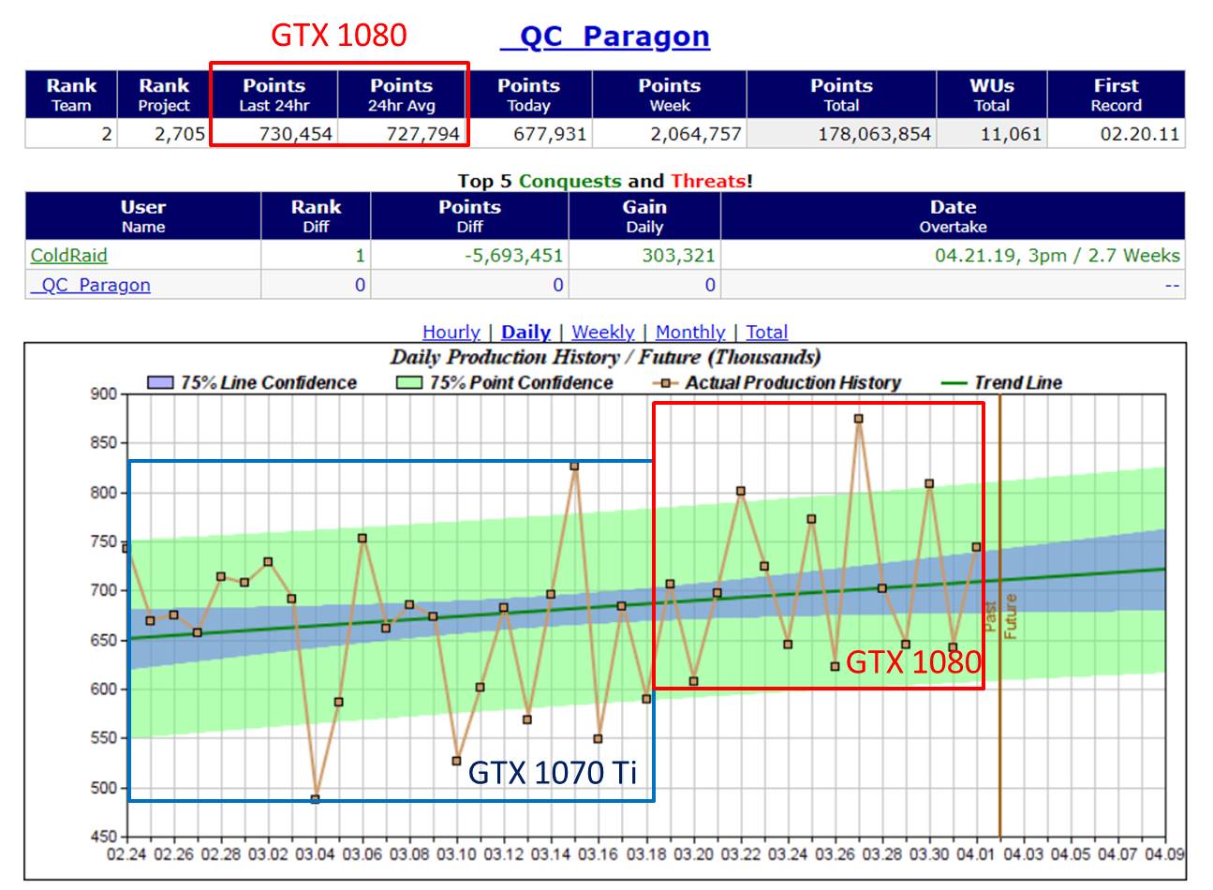
Task: Click Actual Production History legend marker
Action: [667, 383]
